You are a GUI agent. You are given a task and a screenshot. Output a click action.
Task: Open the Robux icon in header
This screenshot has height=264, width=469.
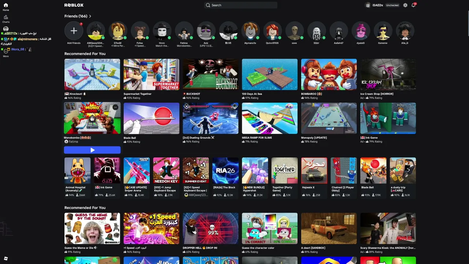point(405,5)
